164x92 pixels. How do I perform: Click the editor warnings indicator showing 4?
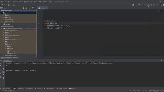point(159,11)
